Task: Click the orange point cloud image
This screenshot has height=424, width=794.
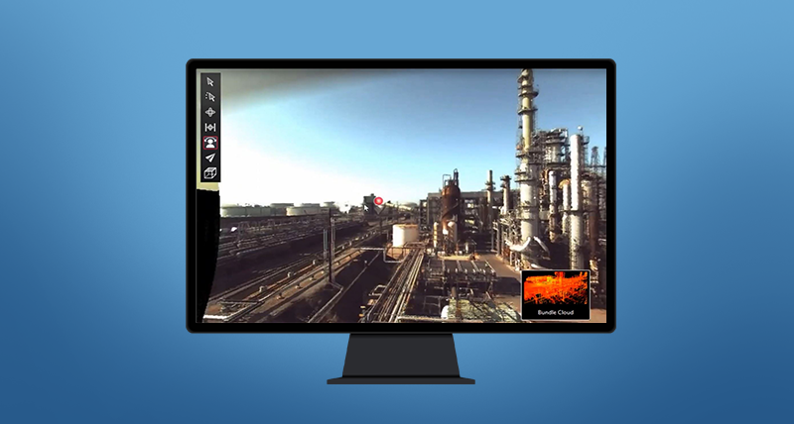Action: point(555,289)
